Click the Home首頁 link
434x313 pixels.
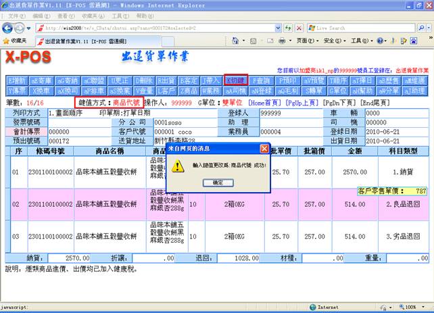tap(264, 102)
